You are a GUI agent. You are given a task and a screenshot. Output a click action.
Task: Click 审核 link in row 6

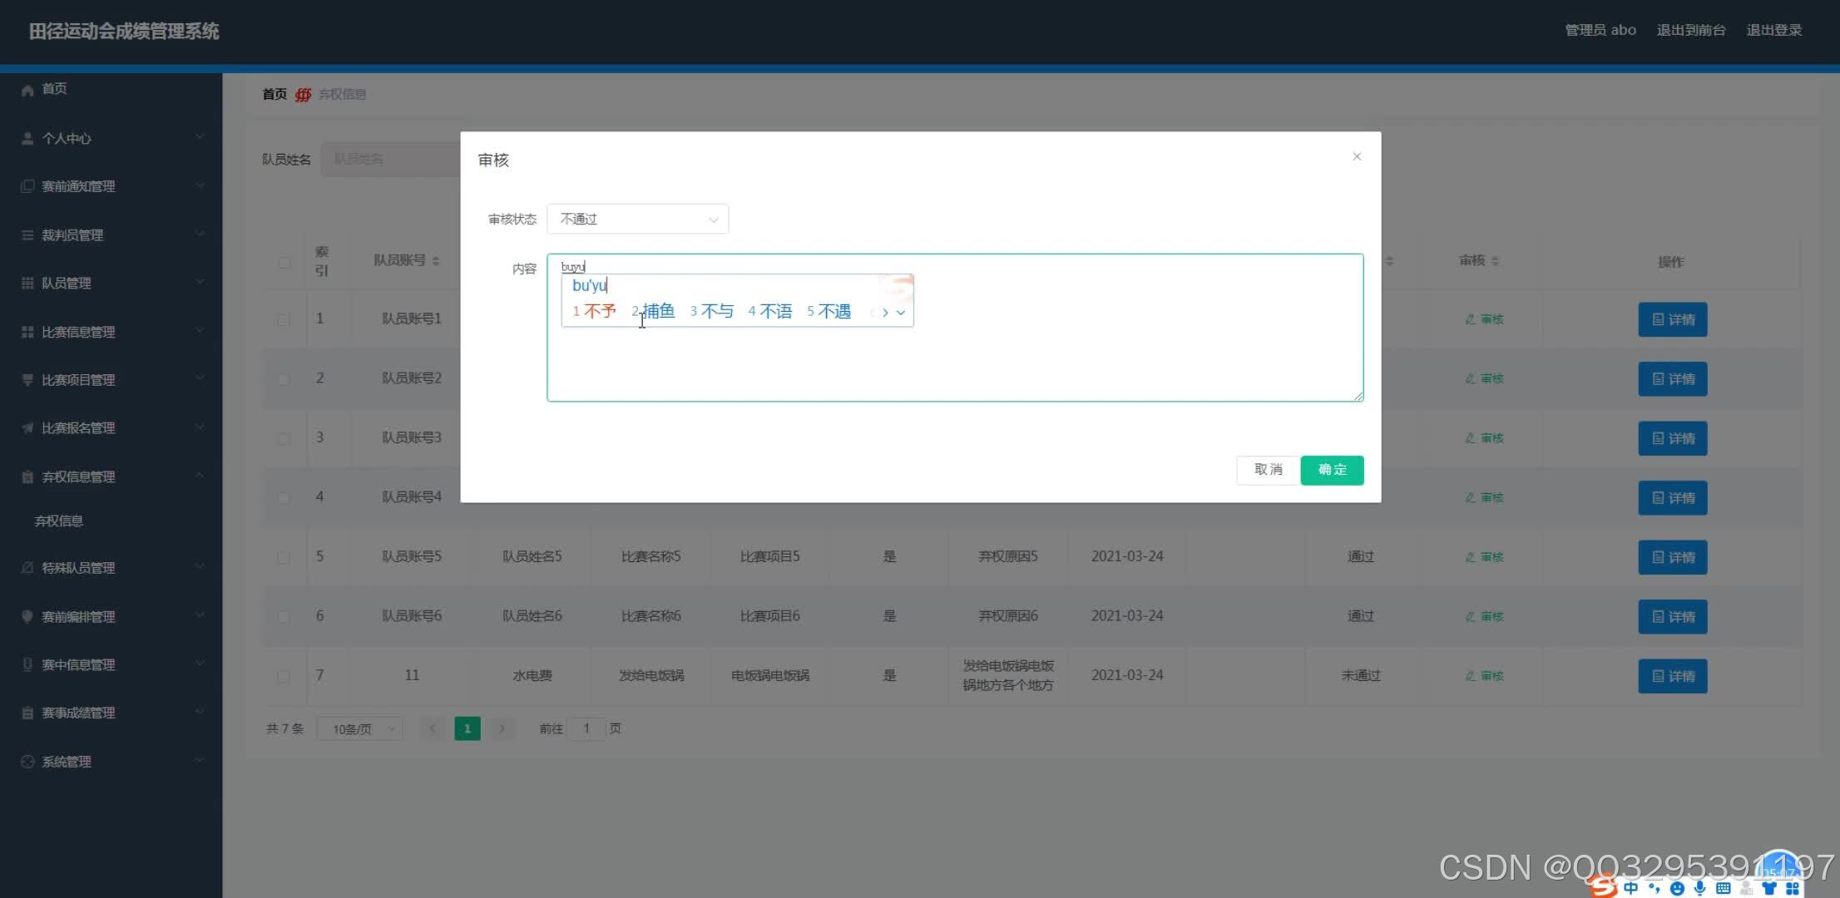point(1484,616)
